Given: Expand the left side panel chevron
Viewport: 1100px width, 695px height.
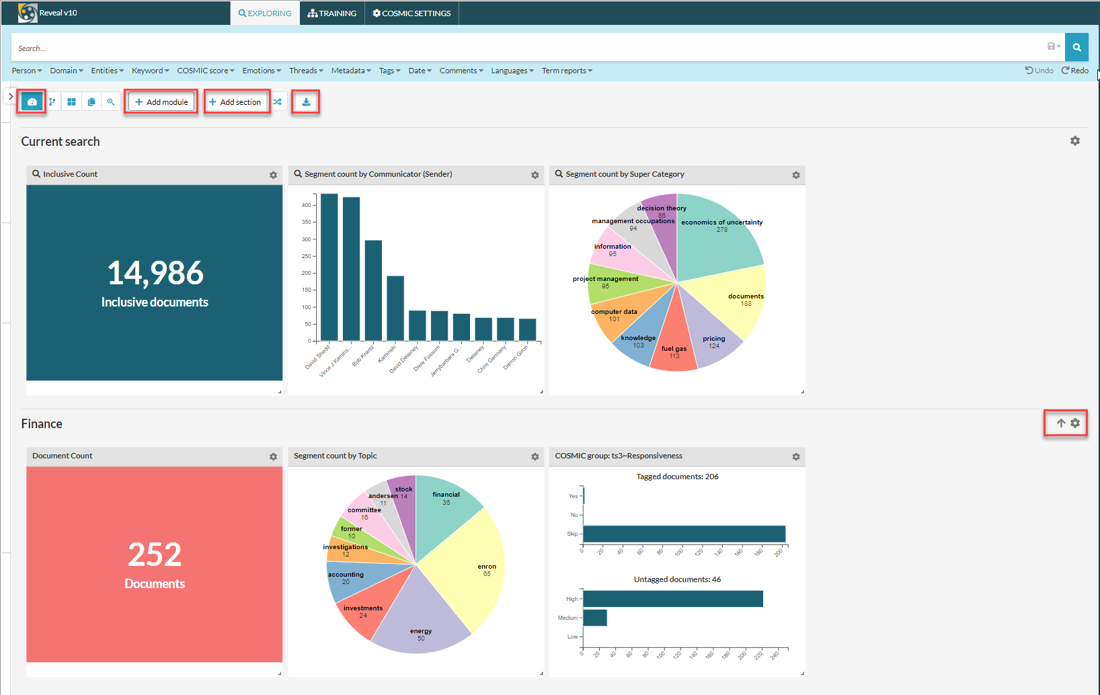Looking at the screenshot, I should point(11,96).
